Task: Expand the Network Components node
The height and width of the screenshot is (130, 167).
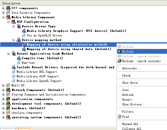Action: pos(3,90)
